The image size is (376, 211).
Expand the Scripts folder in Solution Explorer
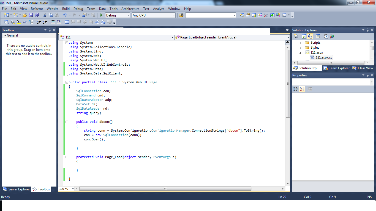(x=300, y=43)
